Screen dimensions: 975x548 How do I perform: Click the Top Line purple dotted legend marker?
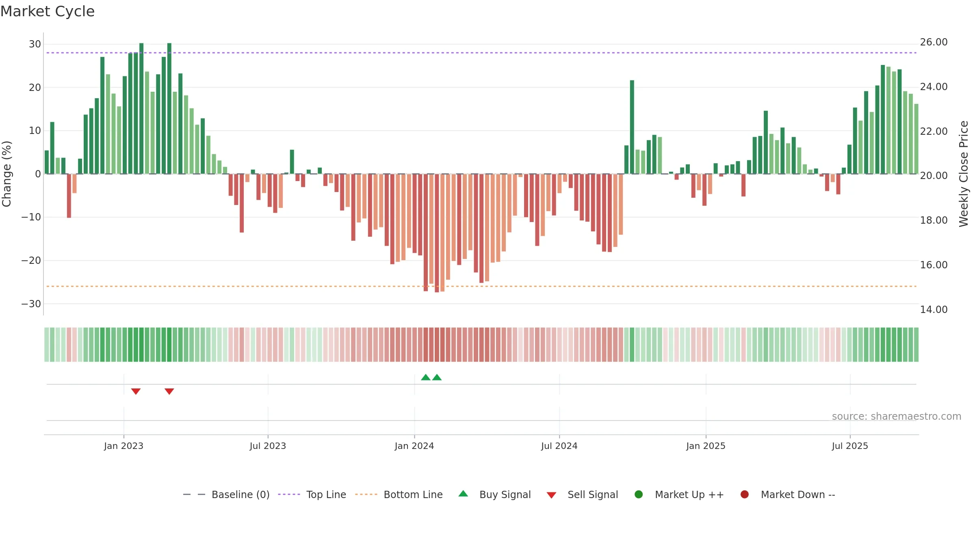pos(289,494)
